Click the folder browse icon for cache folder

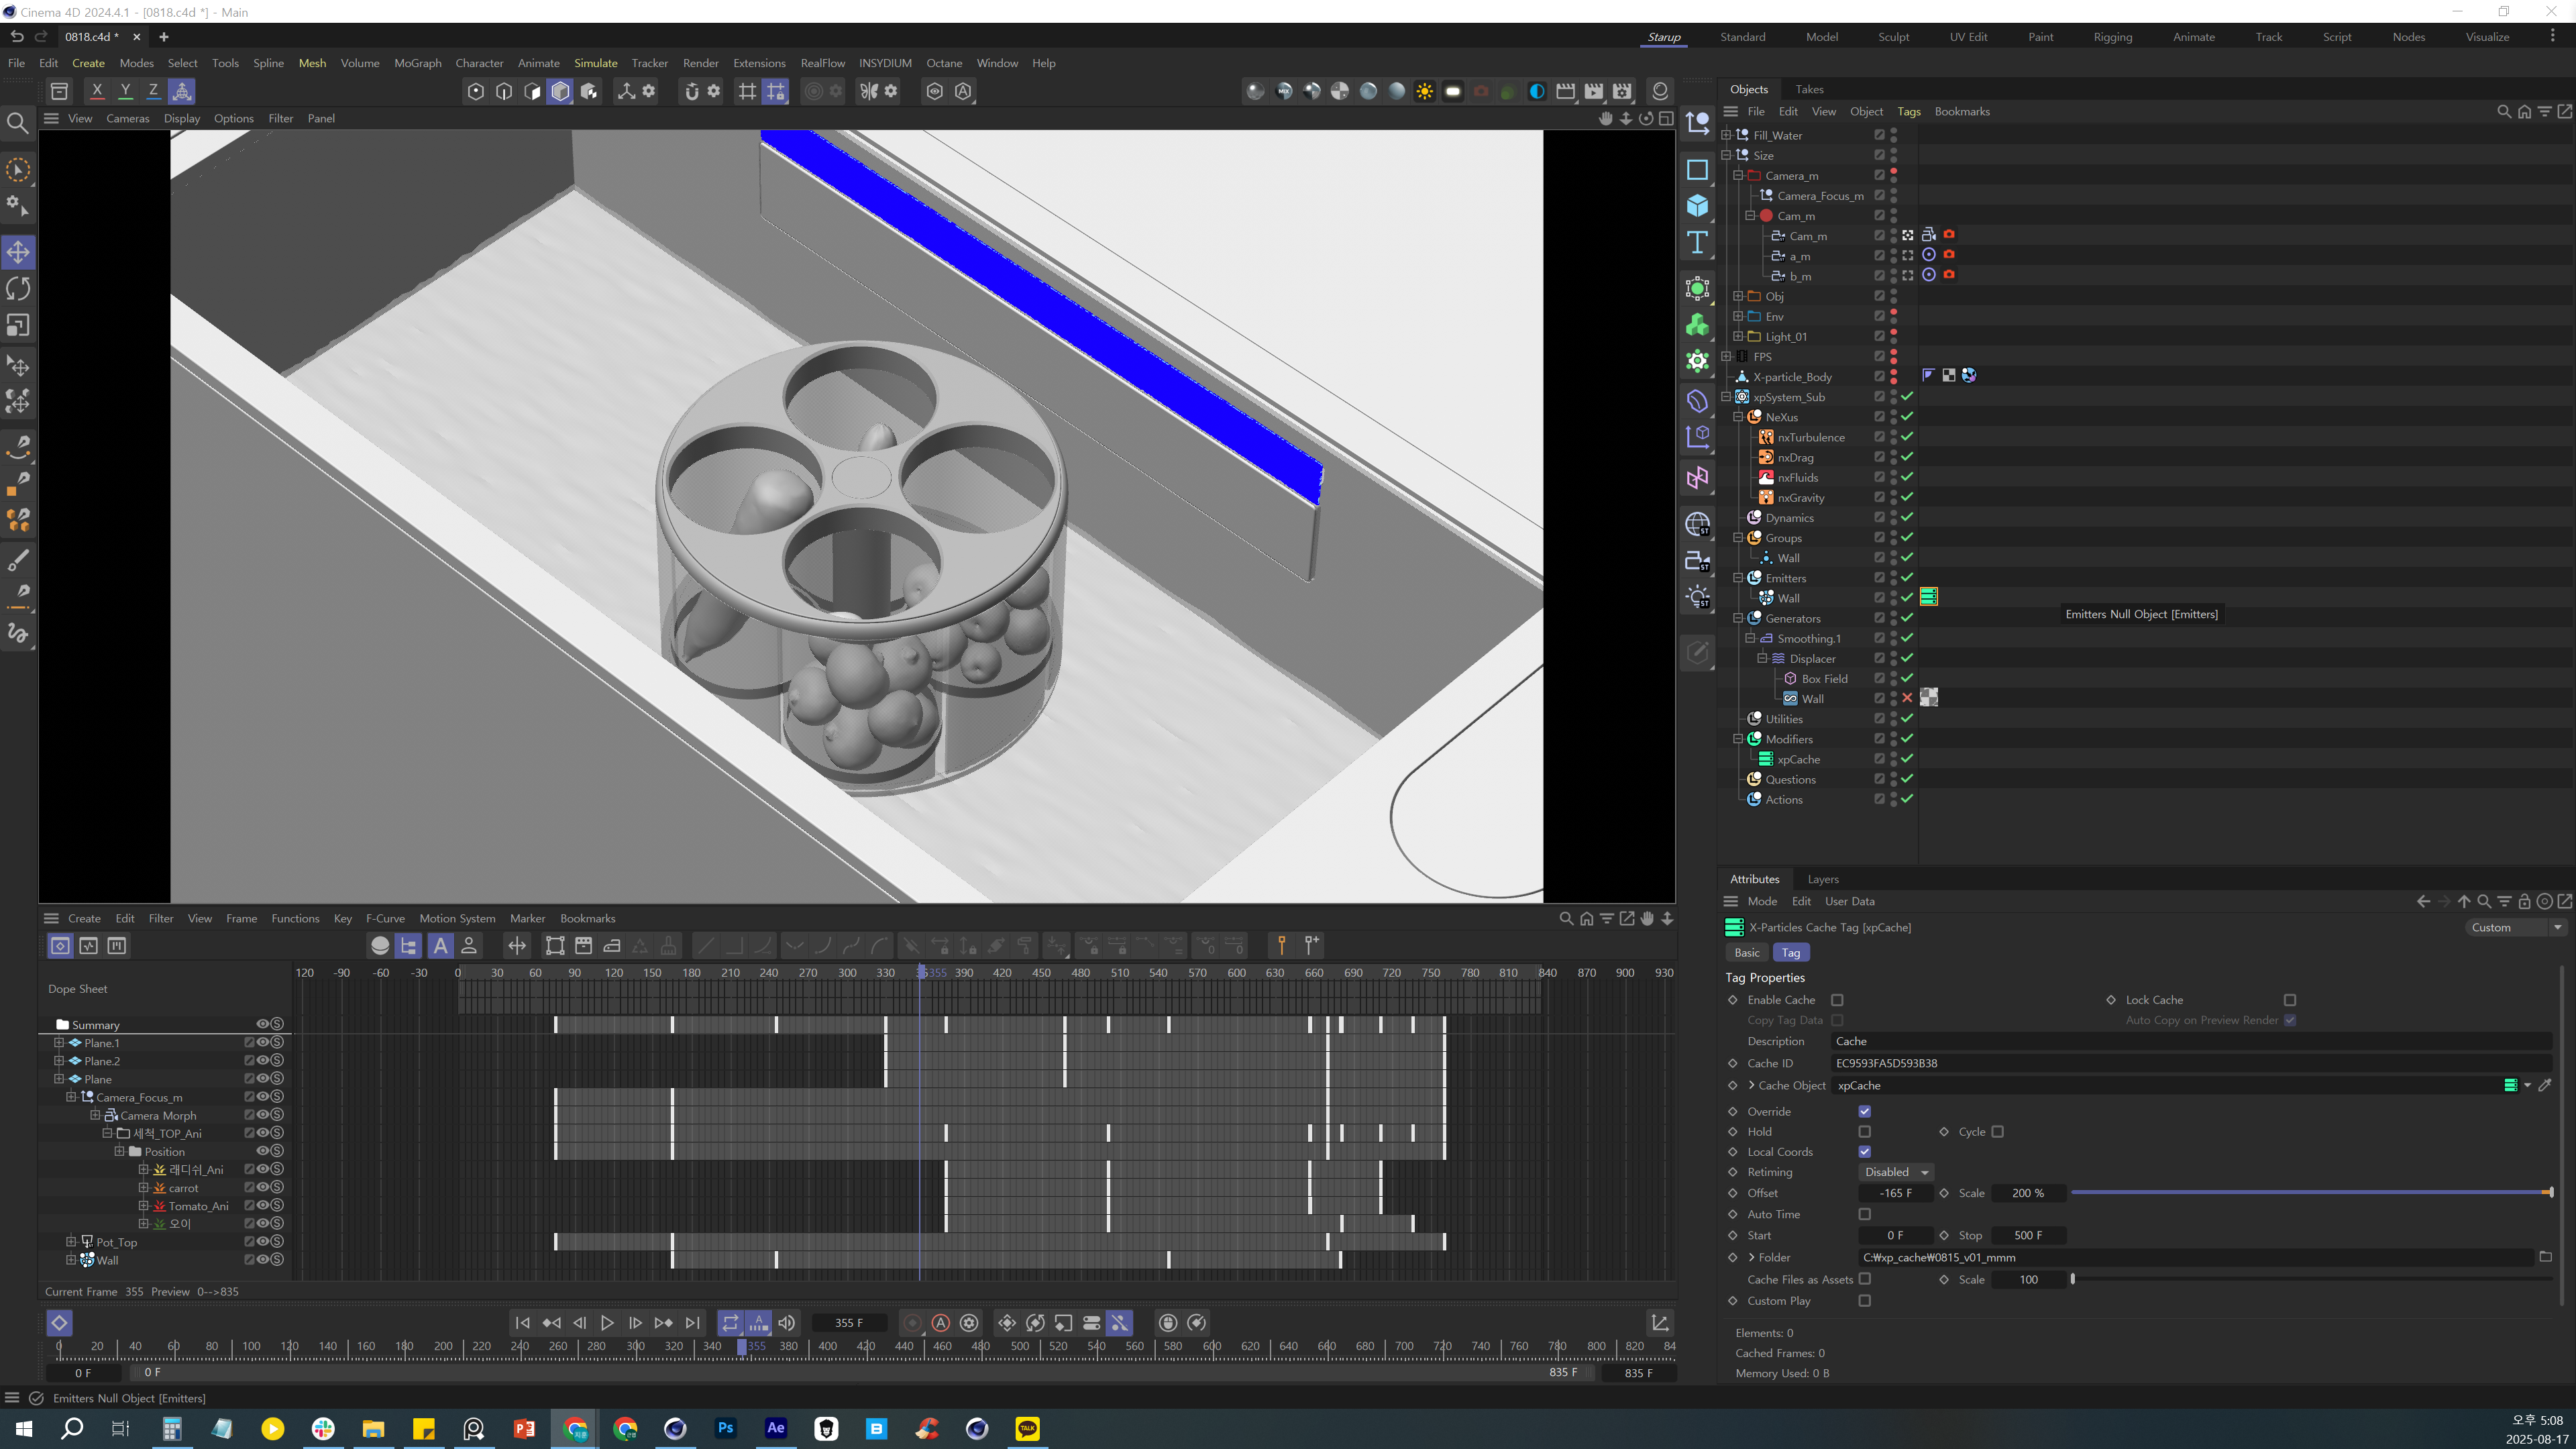click(x=2545, y=1257)
